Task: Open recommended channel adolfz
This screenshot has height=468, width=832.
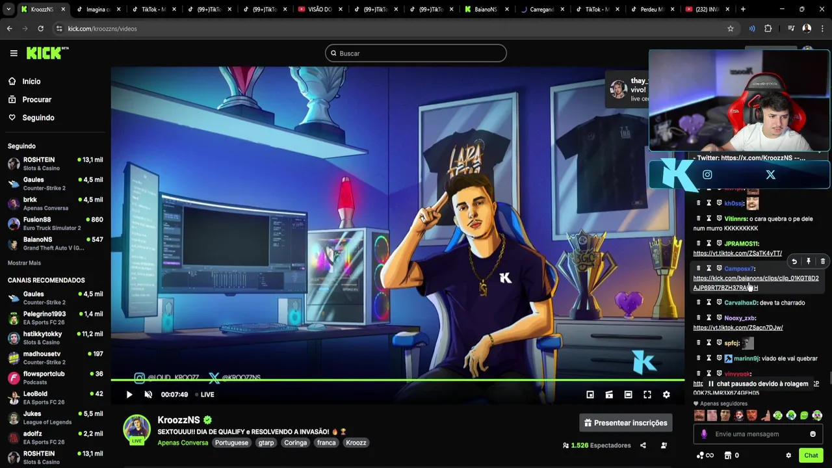Action: [55, 437]
